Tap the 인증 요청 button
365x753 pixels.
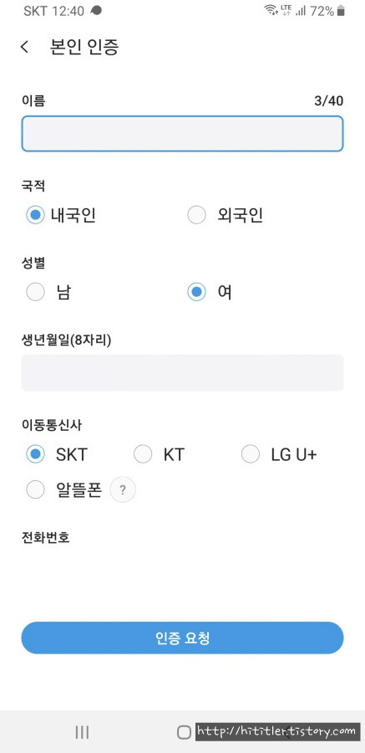pyautogui.click(x=182, y=638)
